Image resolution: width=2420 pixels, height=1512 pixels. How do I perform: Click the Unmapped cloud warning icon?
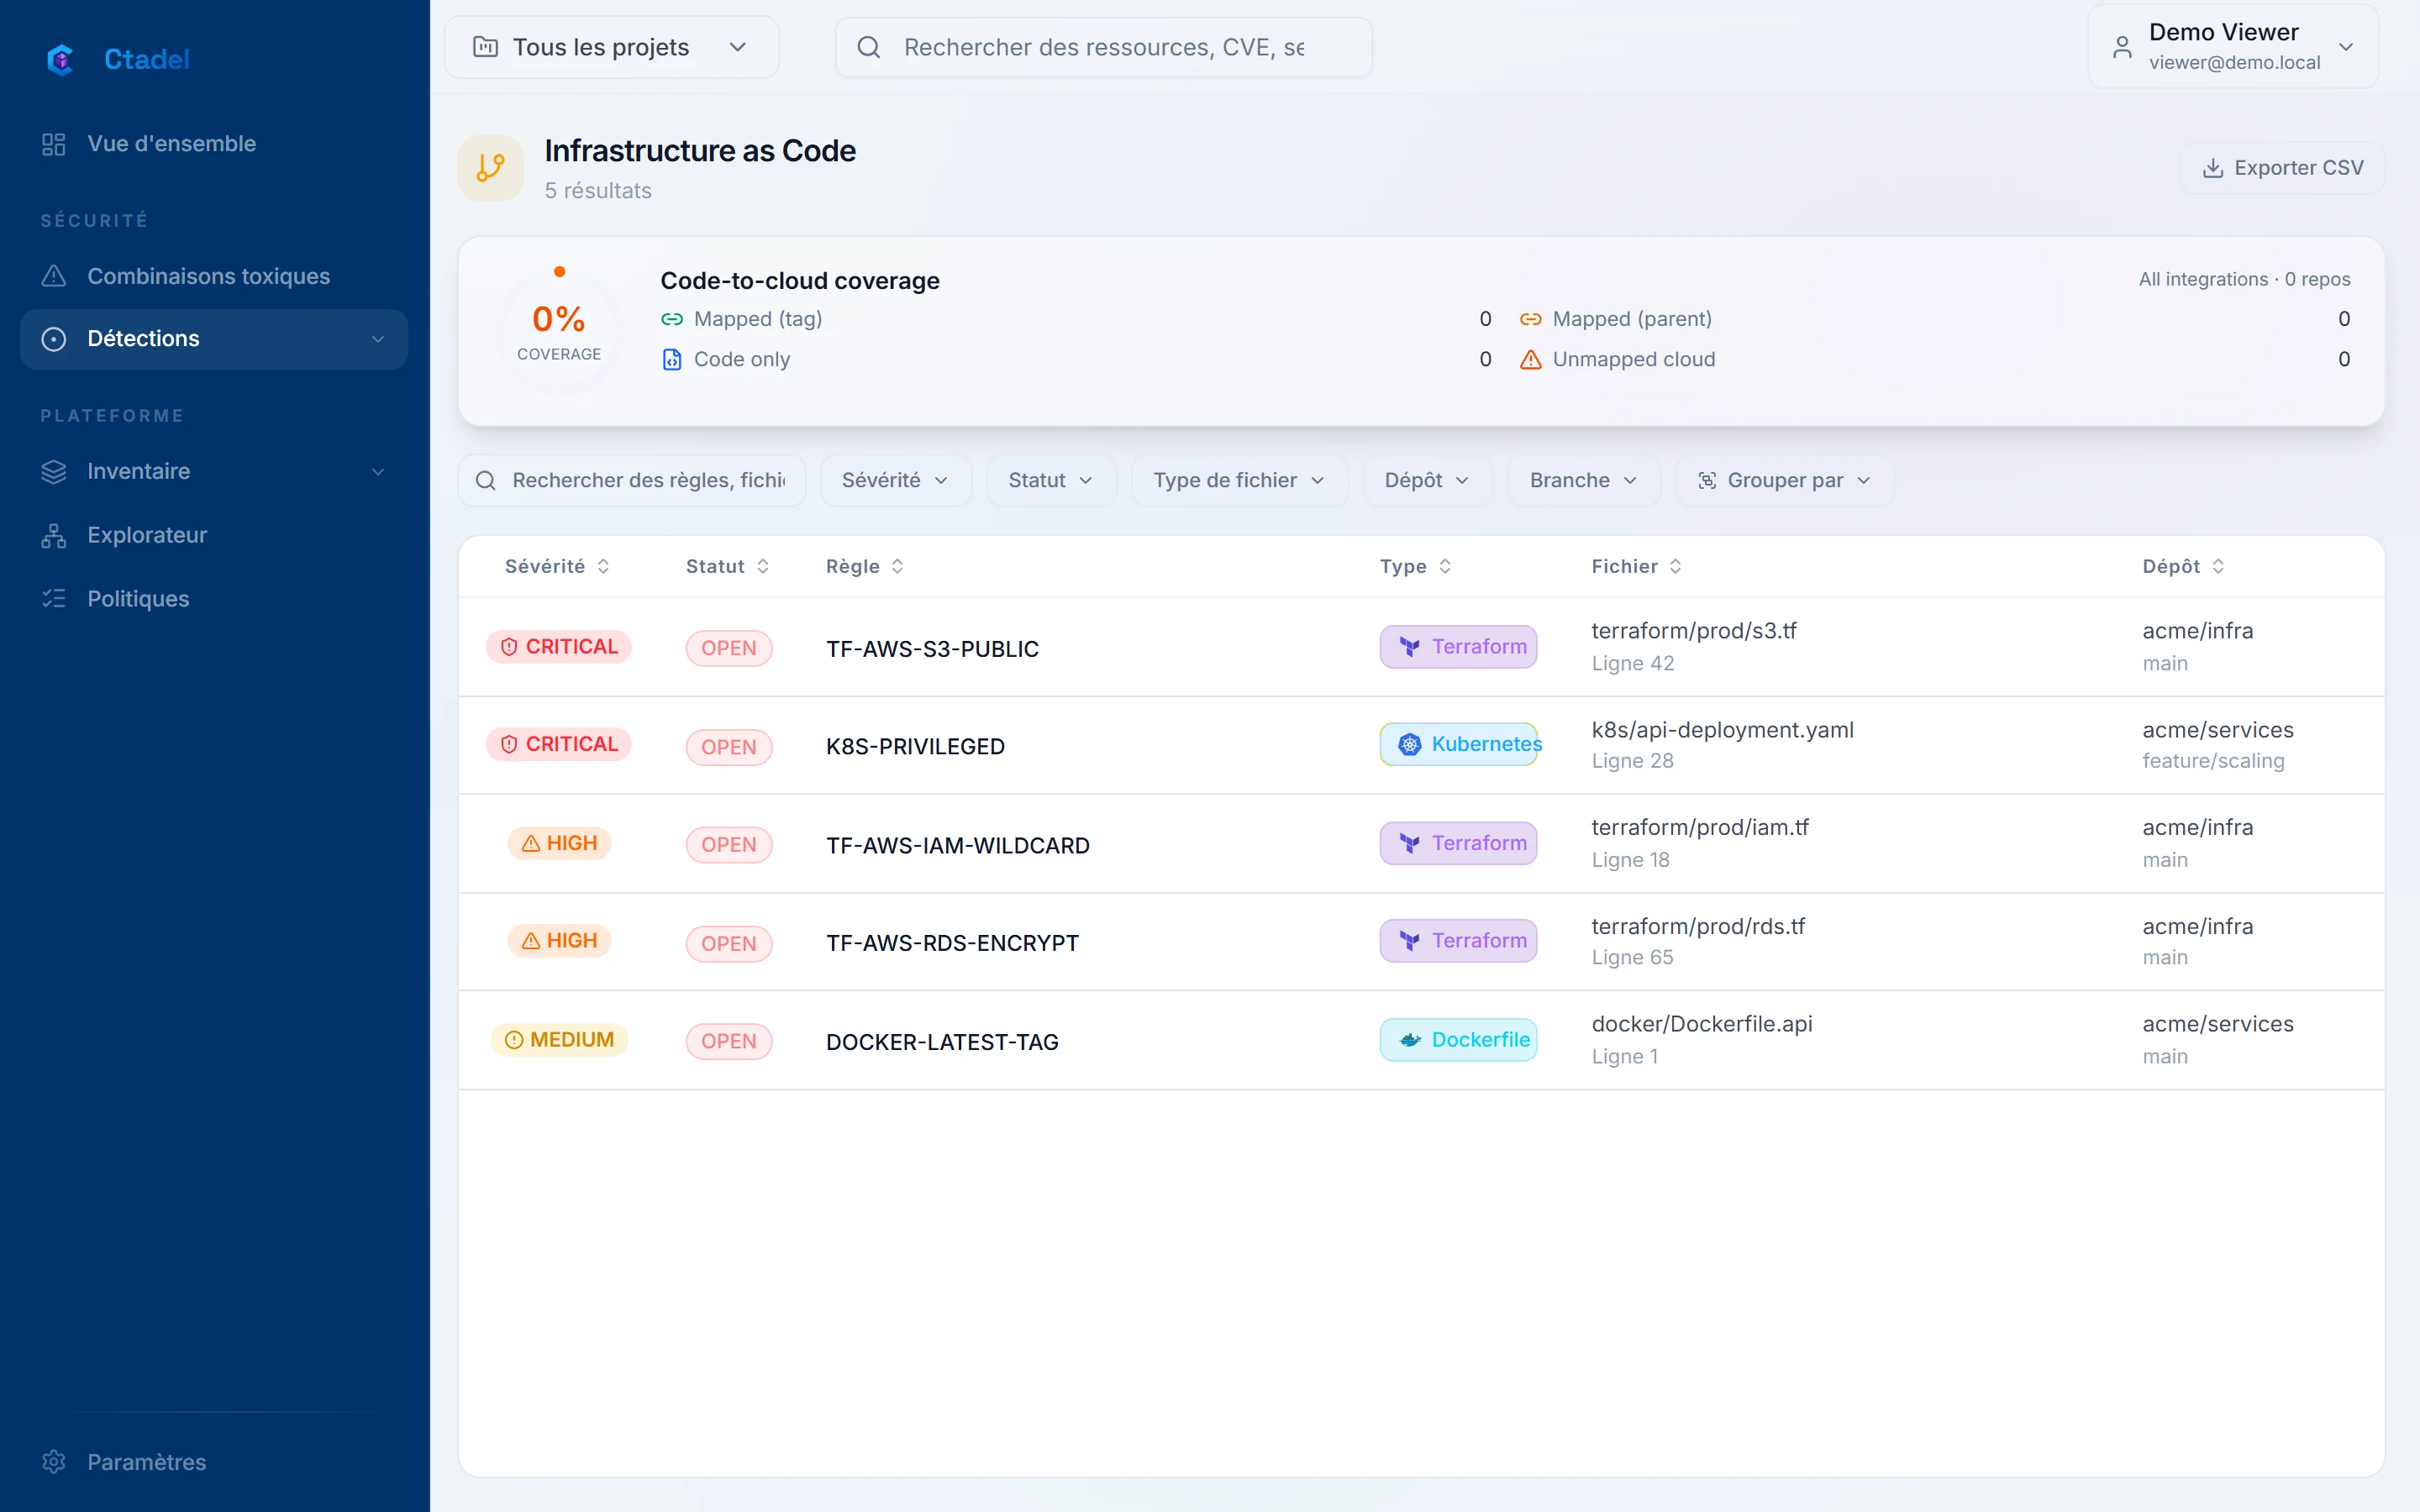click(x=1530, y=359)
